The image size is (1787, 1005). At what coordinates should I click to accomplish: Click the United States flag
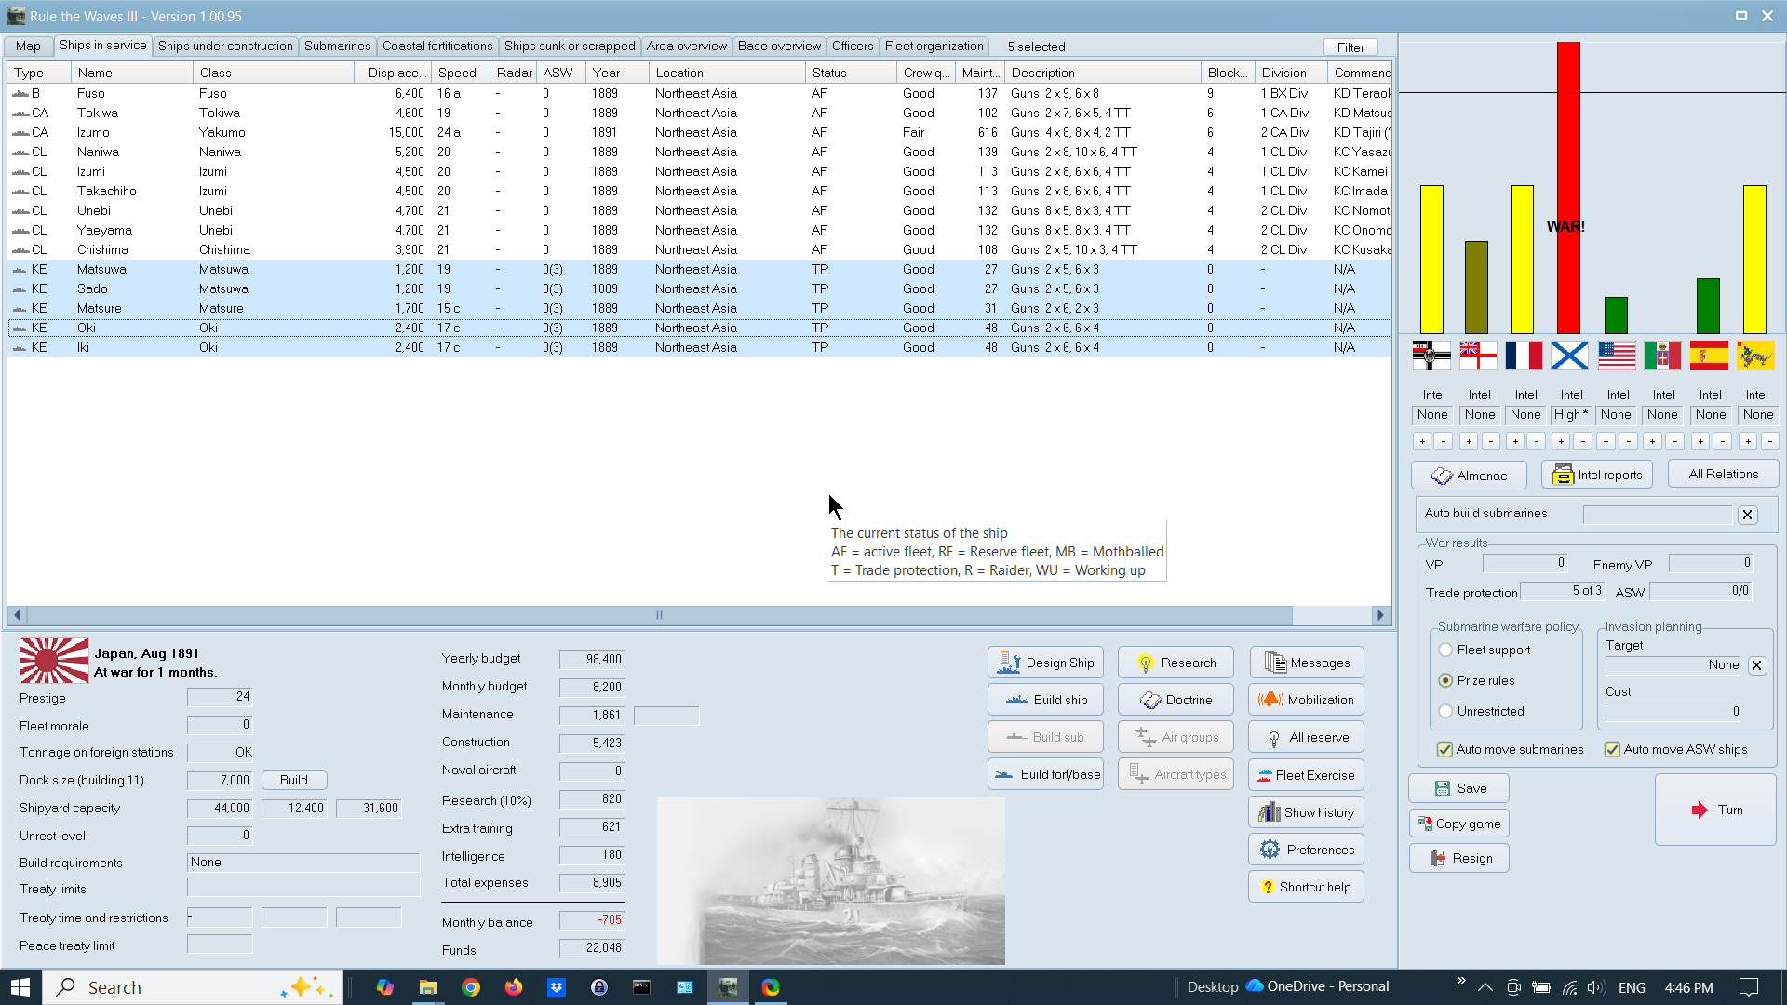(1617, 355)
